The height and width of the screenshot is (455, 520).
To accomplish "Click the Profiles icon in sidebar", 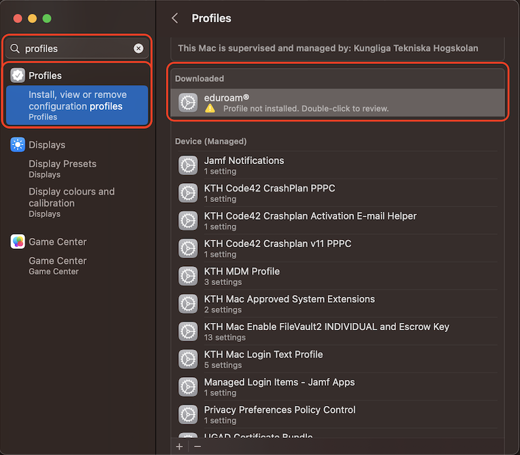I will coord(18,75).
